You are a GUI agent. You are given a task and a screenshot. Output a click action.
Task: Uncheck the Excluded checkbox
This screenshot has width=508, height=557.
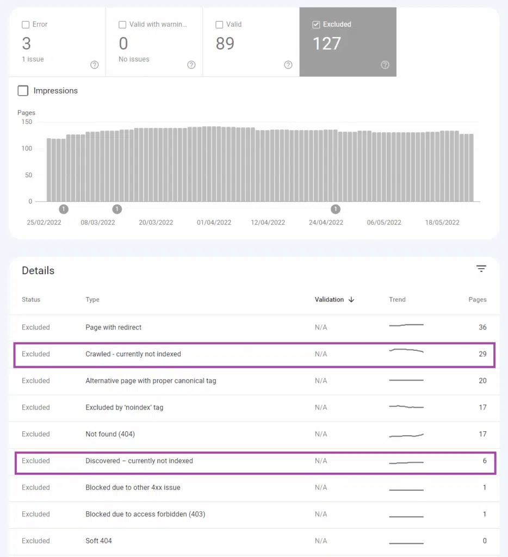[x=316, y=24]
